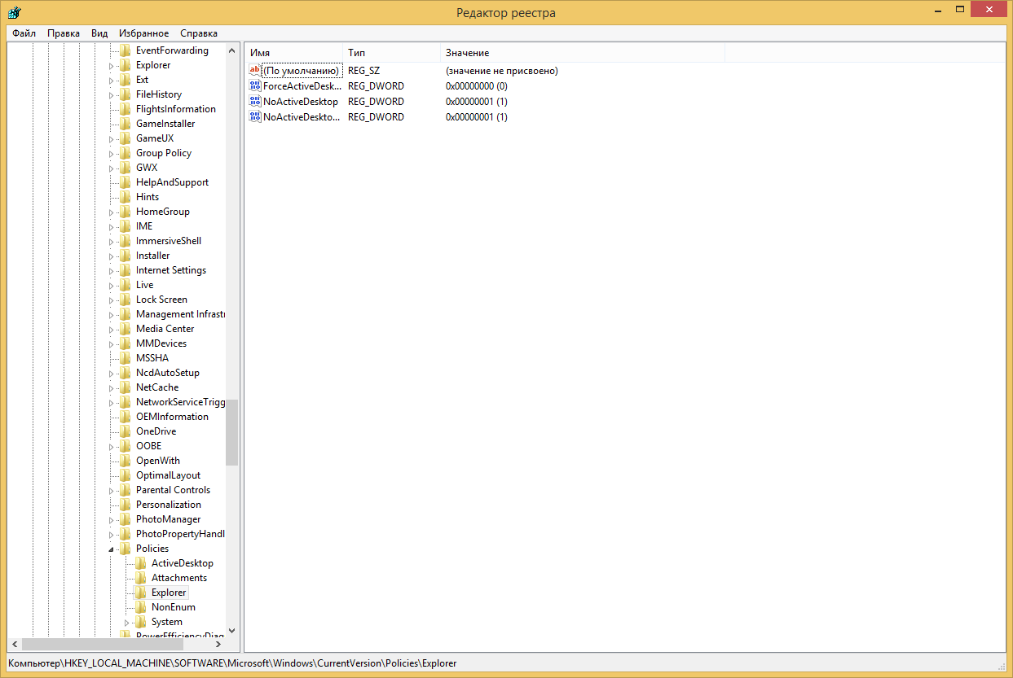
Task: Select the ActiveDesktop folder icon under Policies
Action: 140,563
